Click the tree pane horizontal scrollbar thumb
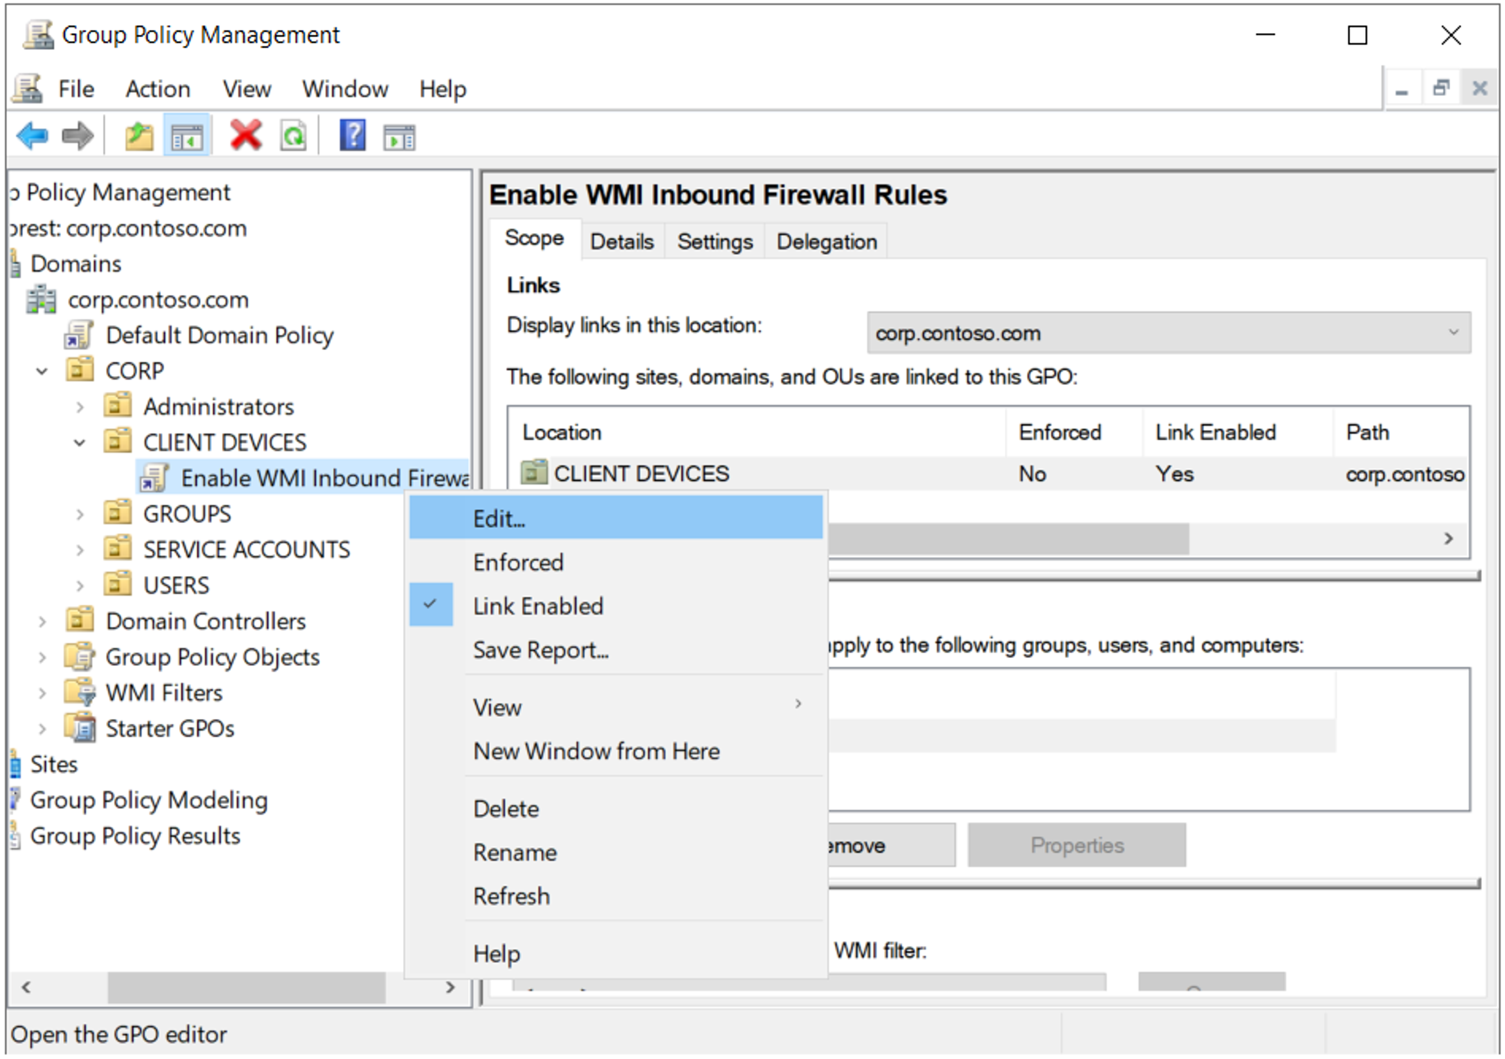The width and height of the screenshot is (1505, 1059). tap(247, 987)
